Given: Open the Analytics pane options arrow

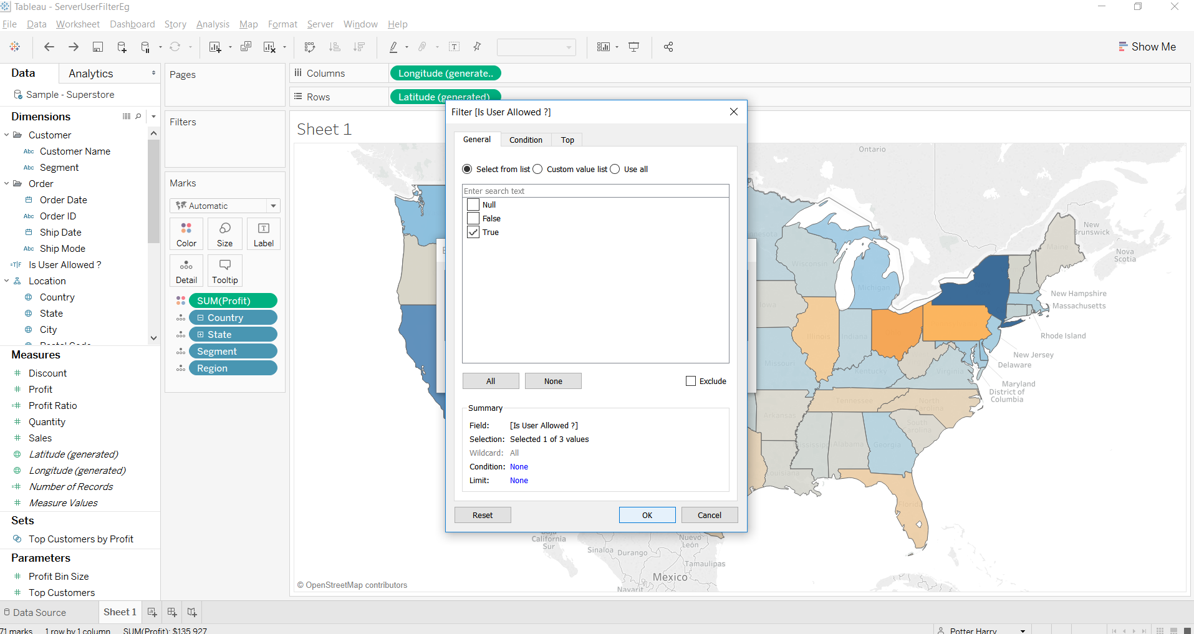Looking at the screenshot, I should 153,73.
